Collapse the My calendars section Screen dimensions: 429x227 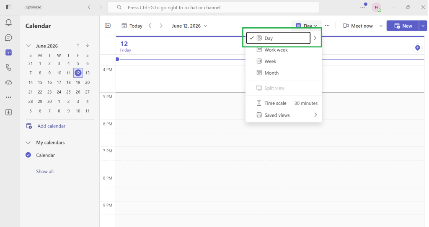coord(28,143)
